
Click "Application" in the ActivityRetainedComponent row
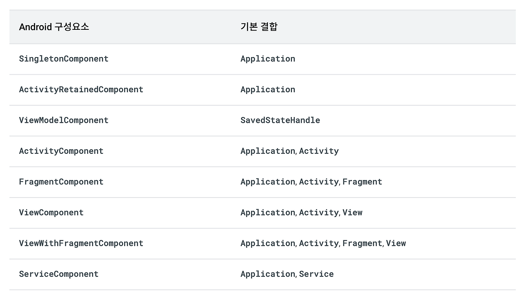268,89
